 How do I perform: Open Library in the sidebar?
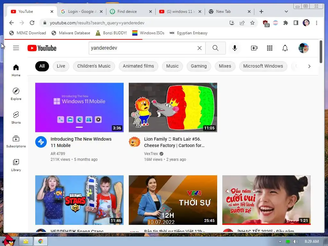16,165
